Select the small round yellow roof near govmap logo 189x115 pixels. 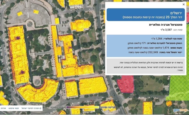click(x=169, y=103)
